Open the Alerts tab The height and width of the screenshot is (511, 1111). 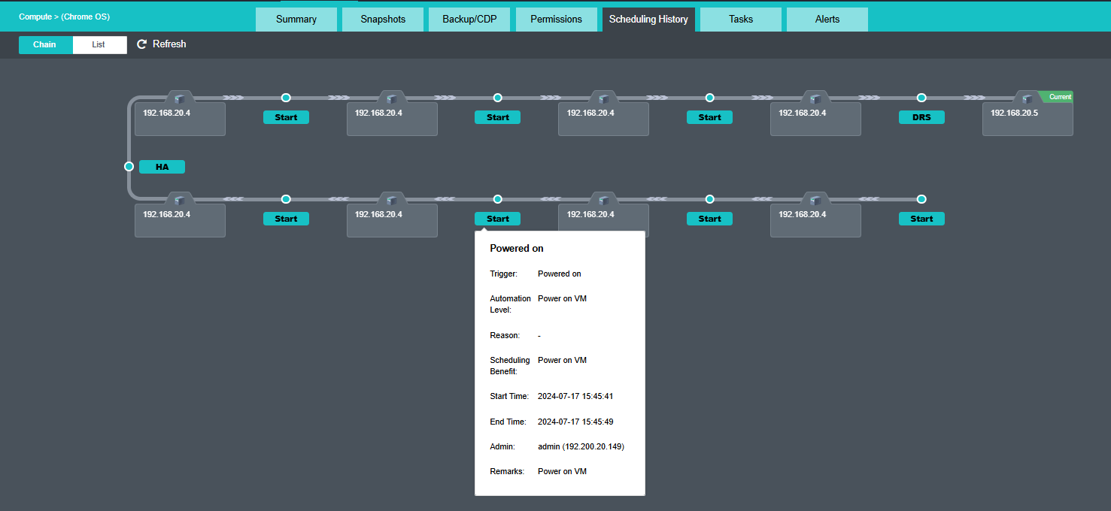827,20
